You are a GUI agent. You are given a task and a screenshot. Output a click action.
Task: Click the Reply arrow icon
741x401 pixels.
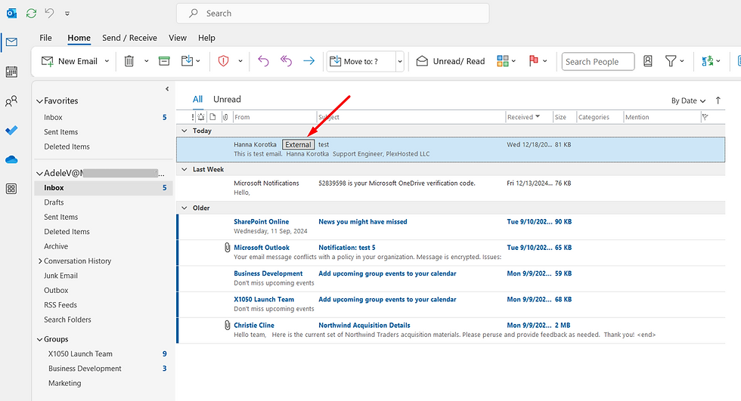click(x=263, y=61)
